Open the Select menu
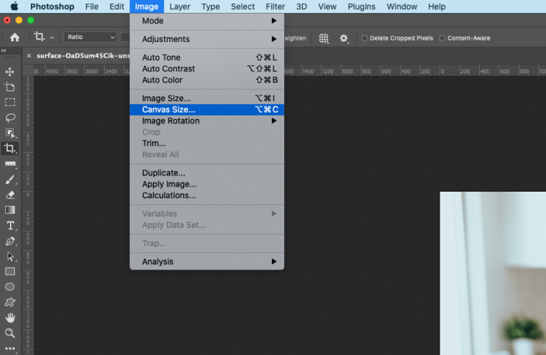The image size is (546, 355). pos(243,7)
